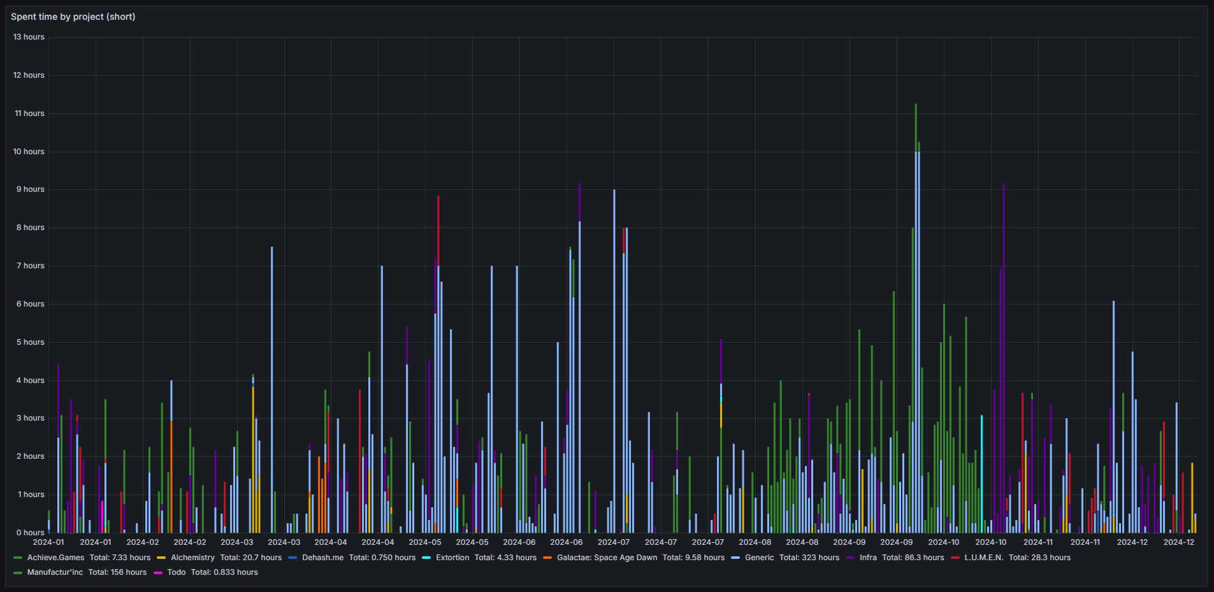Open the 'Spent time by project (short)' panel title
The image size is (1214, 592).
tap(73, 17)
